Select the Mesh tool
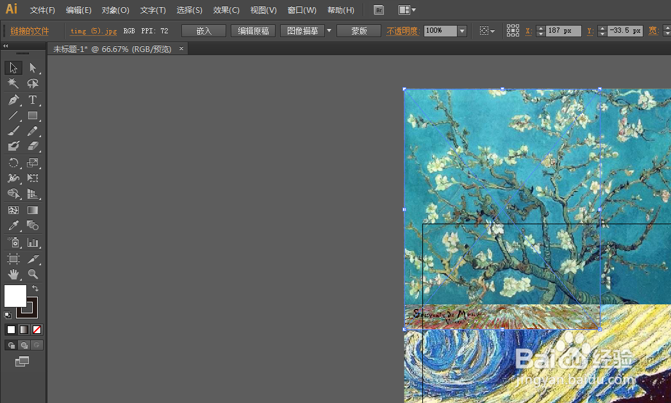Viewport: 671px width, 403px height. [13, 210]
